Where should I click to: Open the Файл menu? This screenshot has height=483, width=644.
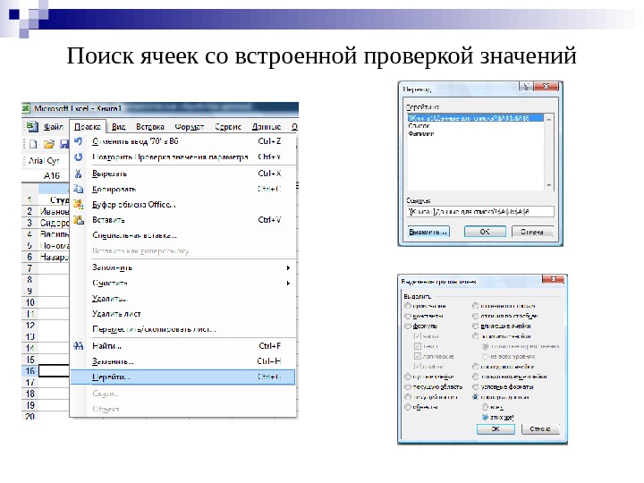coord(54,127)
